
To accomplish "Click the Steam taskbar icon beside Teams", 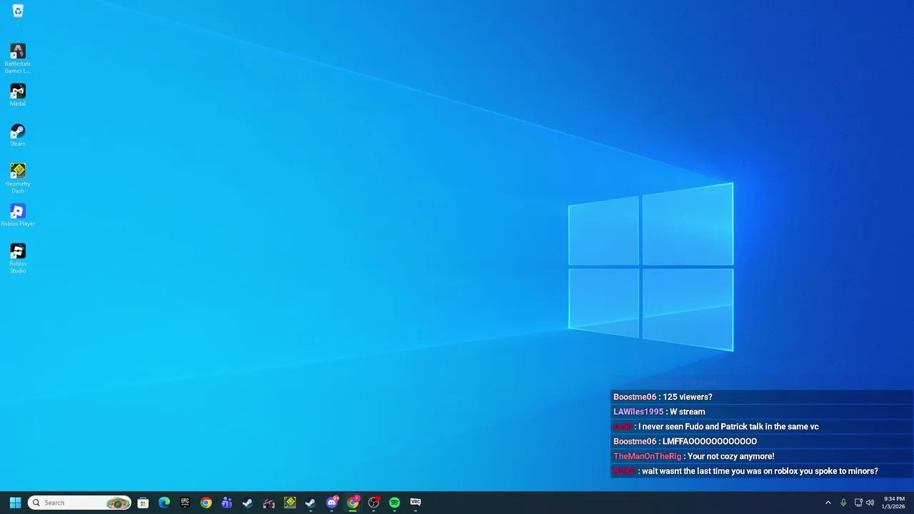I will [248, 503].
